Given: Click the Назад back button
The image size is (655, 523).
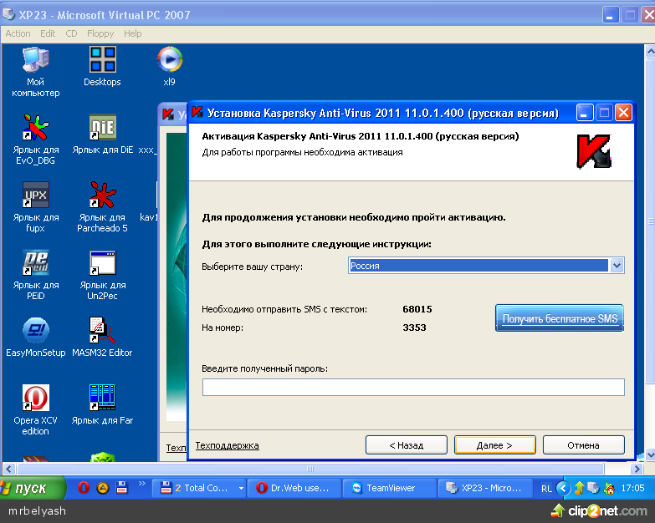Looking at the screenshot, I should tap(407, 445).
